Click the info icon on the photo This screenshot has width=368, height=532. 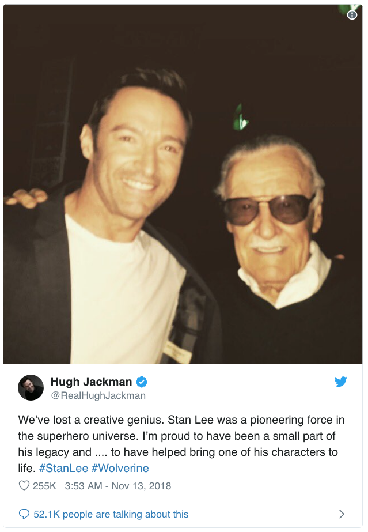(x=352, y=15)
